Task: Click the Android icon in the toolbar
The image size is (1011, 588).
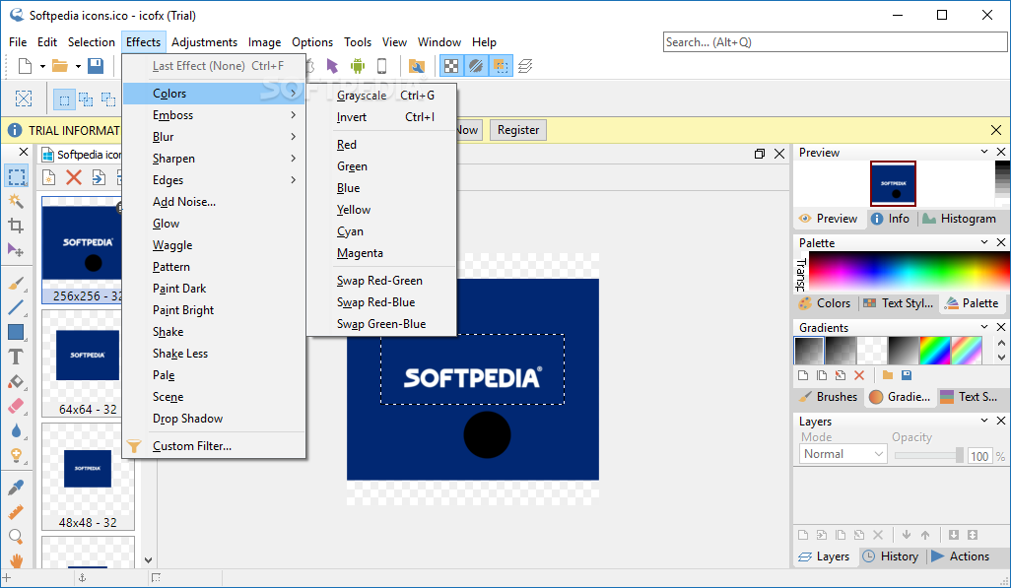Action: coord(358,66)
